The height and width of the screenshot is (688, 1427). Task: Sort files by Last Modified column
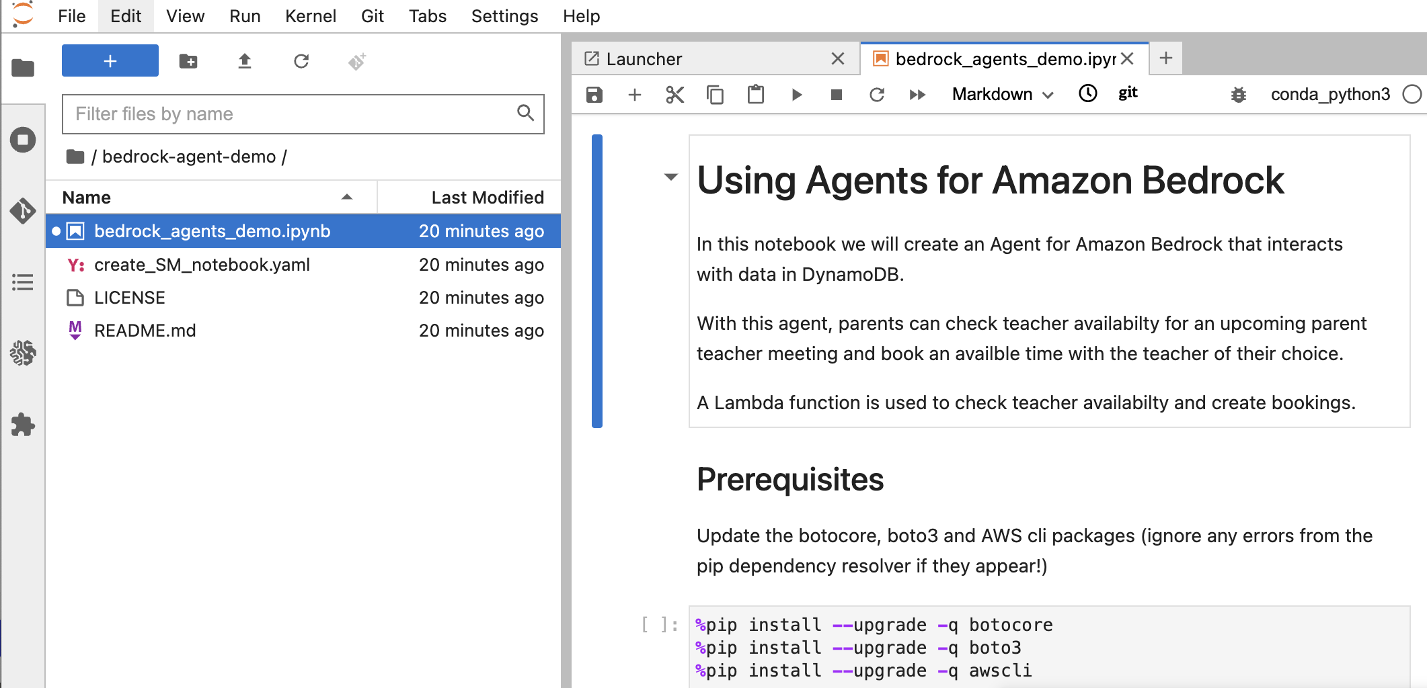(x=469, y=198)
